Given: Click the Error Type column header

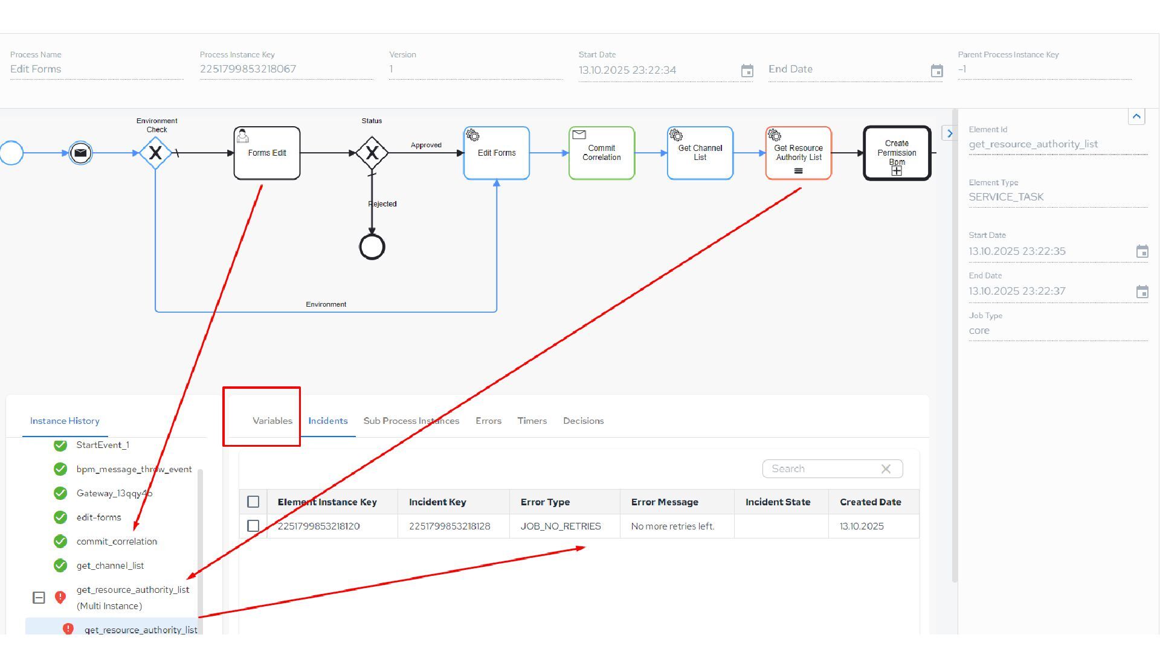Looking at the screenshot, I should tap(545, 502).
